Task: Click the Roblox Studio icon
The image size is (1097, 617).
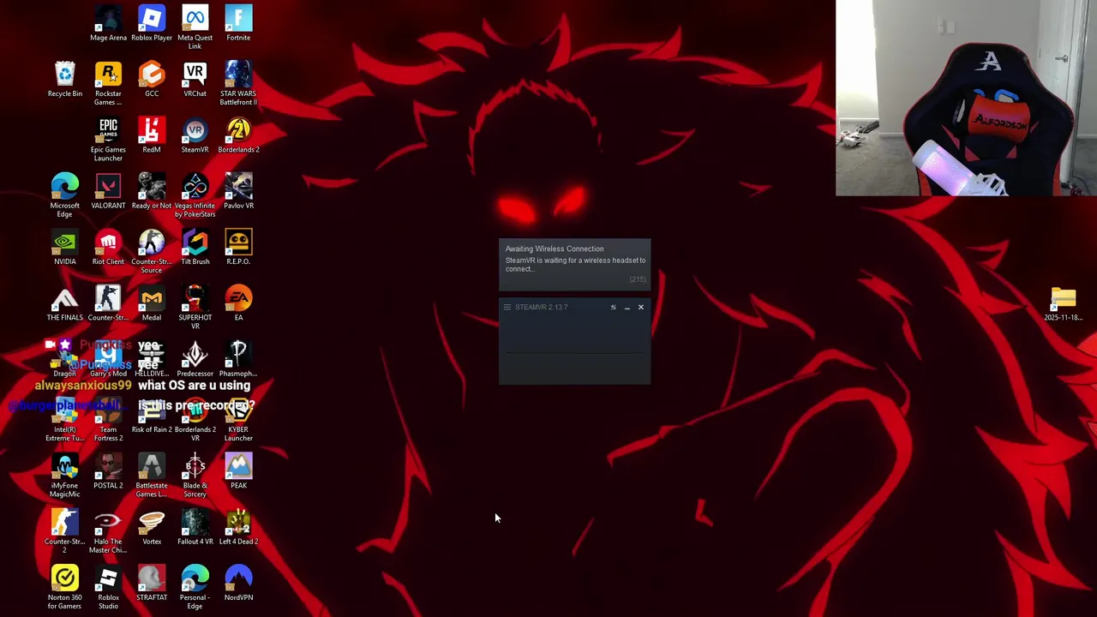Action: click(x=108, y=587)
